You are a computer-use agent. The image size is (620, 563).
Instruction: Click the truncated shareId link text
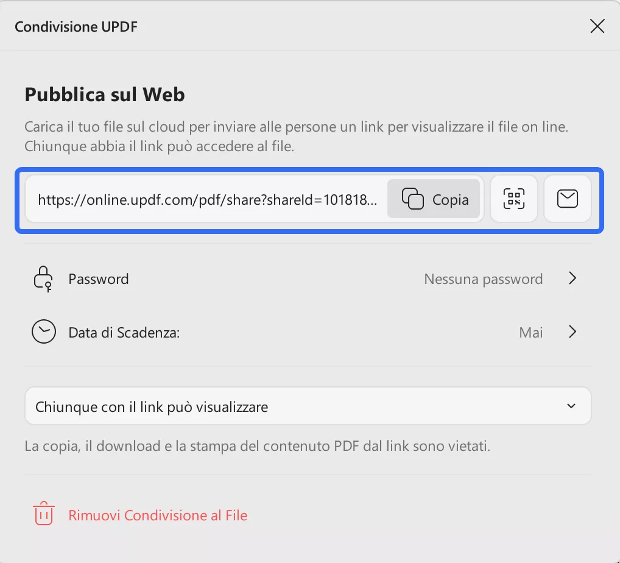(x=207, y=199)
